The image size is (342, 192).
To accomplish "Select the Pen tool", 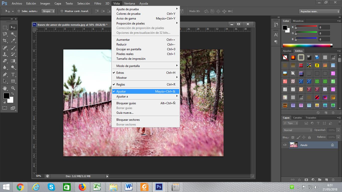I will [5, 74].
